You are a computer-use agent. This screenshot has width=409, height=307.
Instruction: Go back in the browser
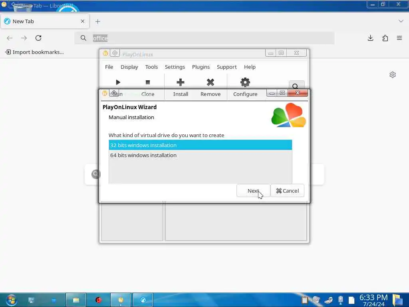(10, 38)
